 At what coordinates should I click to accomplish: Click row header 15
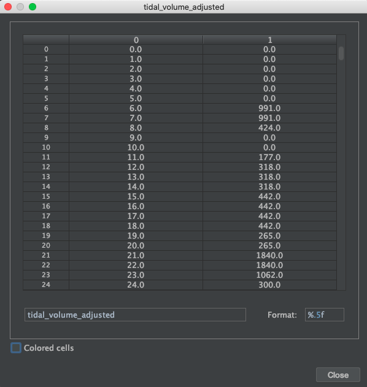pyautogui.click(x=46, y=196)
